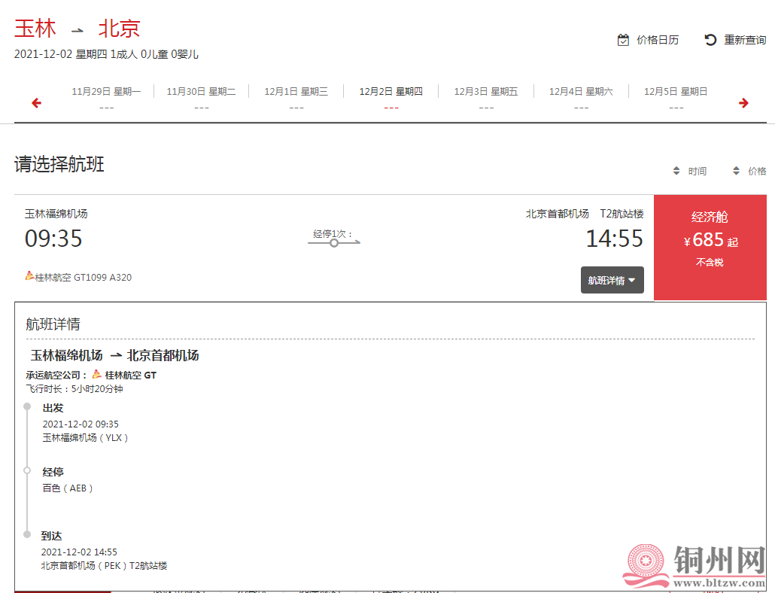The image size is (775, 593).
Task: Collapse the flight details (航班详情) dropdown button
Action: coord(612,280)
